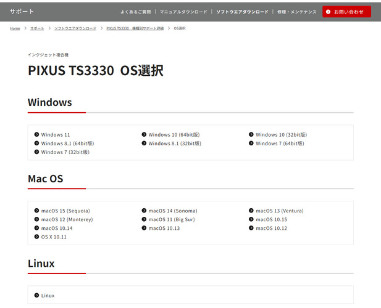The image size is (381, 308).
Task: Open Windows 7 (32bit版) drivers
Action: pos(65,152)
